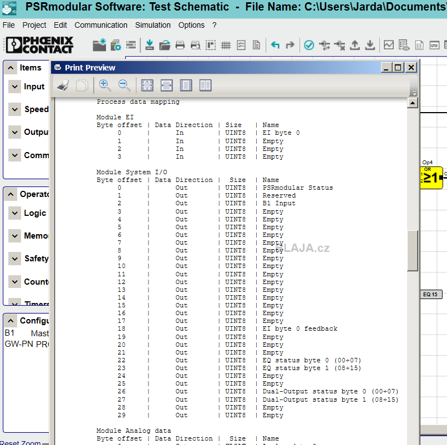Viewport: 447px width, 445px height.
Task: Validate the schematic with the checkmark icon
Action: (309, 45)
